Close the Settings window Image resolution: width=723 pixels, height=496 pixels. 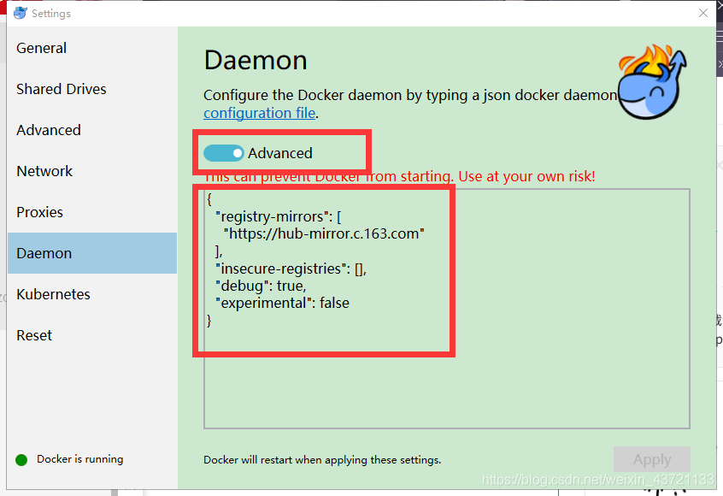[702, 13]
